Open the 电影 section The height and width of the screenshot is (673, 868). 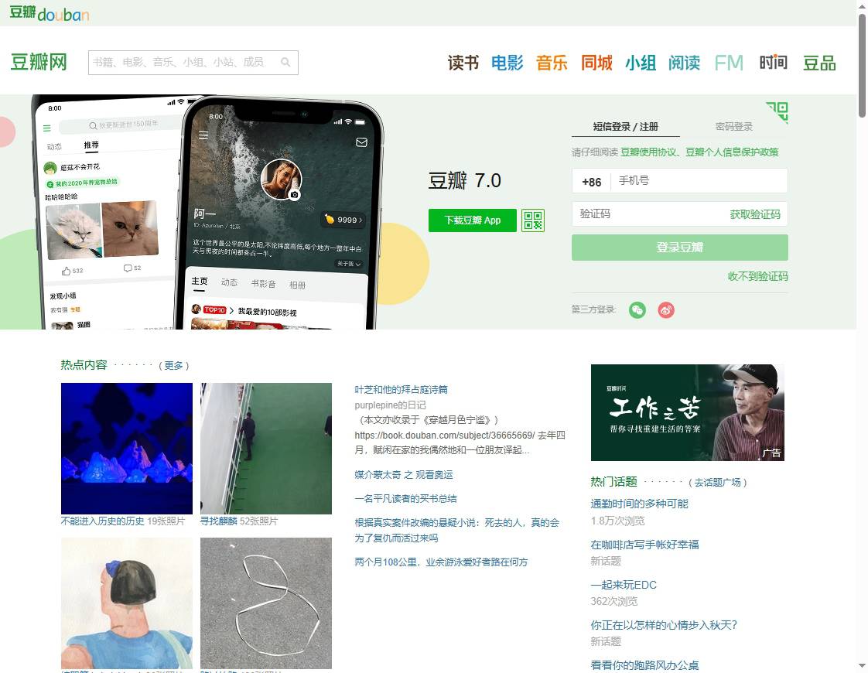(x=507, y=63)
